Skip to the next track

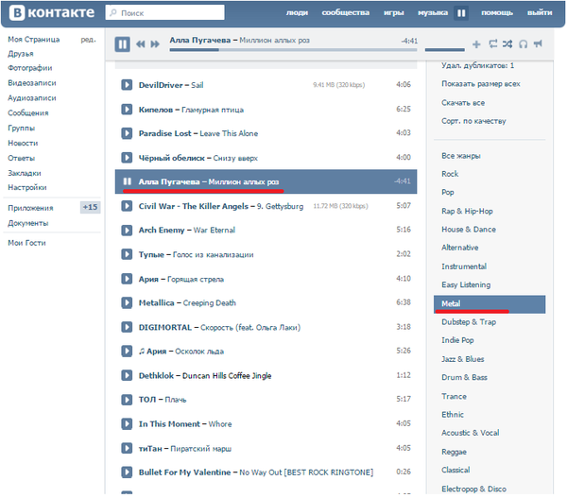coord(154,44)
